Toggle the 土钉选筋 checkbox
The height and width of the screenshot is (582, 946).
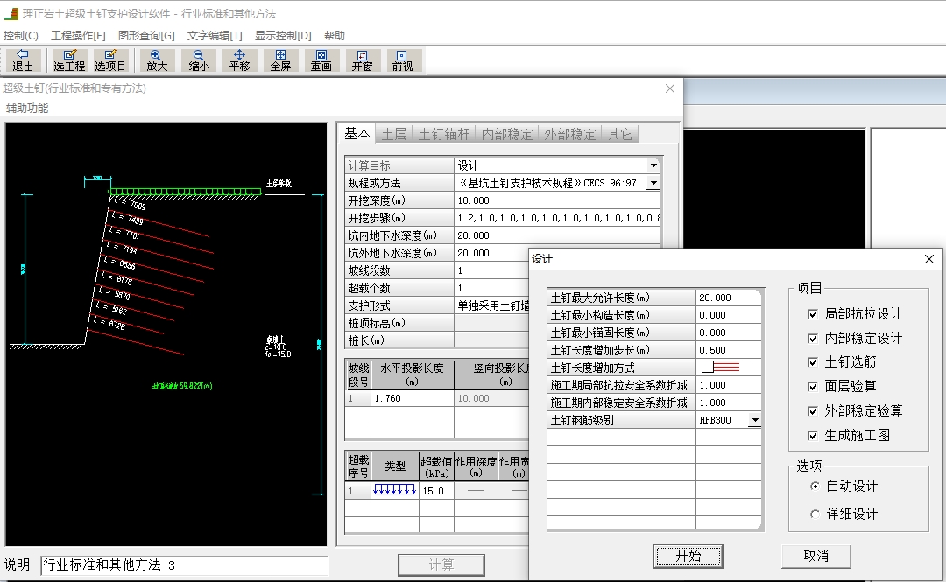[x=813, y=362]
